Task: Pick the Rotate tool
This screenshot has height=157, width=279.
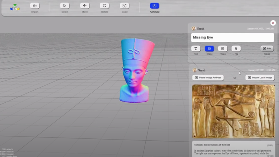Action: [104, 6]
